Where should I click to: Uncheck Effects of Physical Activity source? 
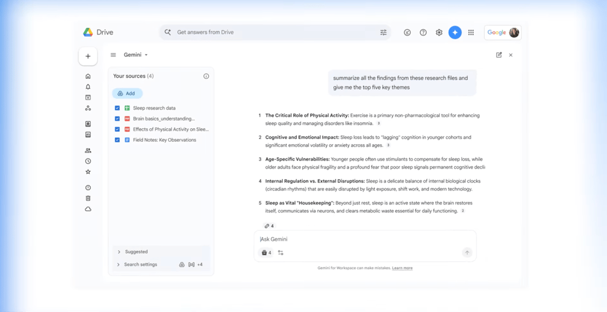coord(117,129)
